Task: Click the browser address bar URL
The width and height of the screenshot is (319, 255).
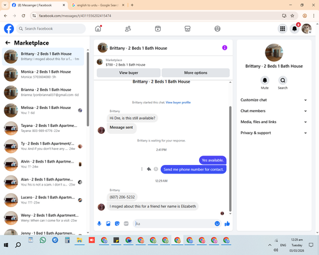Action: click(x=75, y=16)
